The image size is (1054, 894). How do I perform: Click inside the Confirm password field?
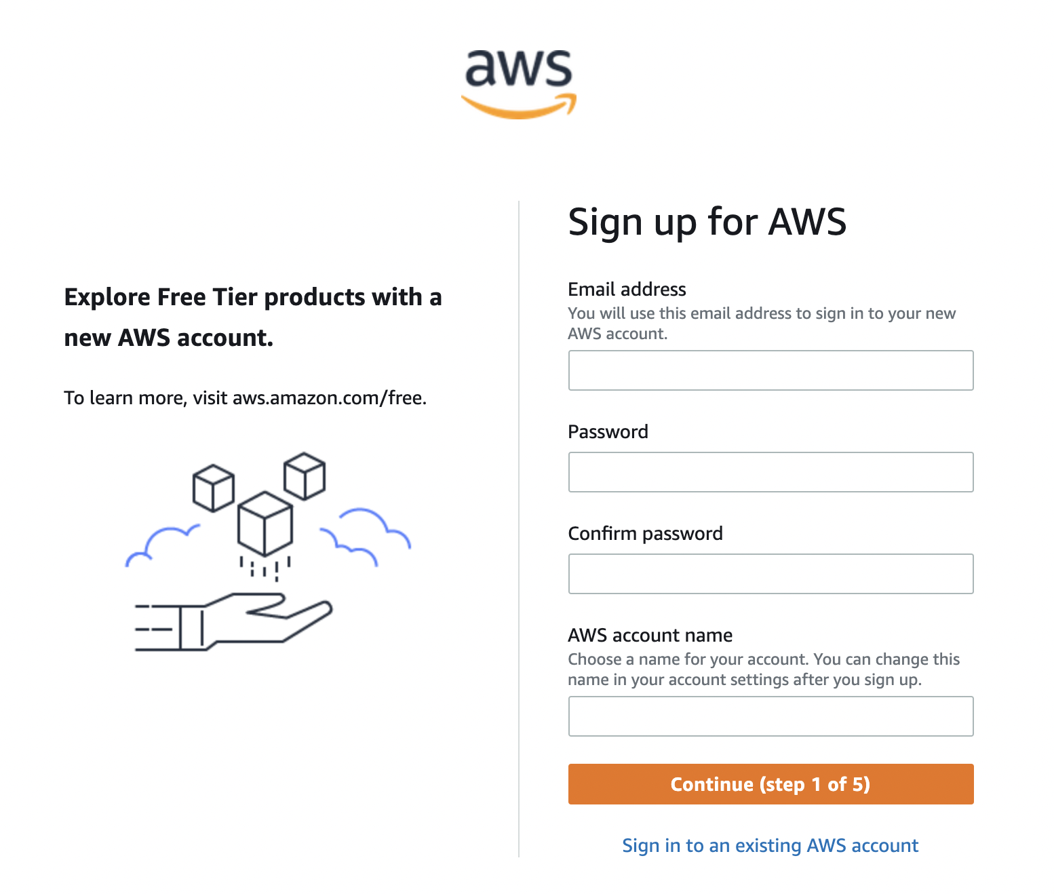770,574
